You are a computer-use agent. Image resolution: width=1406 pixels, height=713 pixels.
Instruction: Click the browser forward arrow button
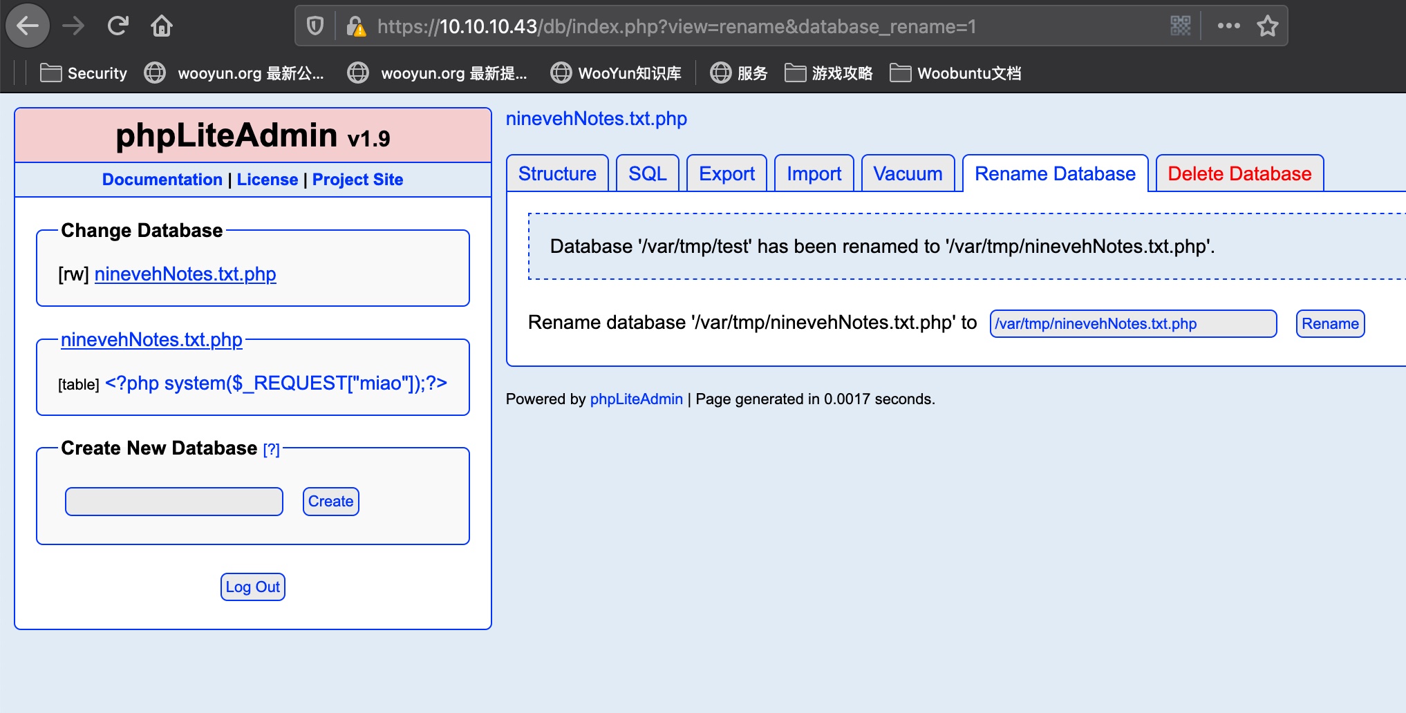click(x=73, y=26)
